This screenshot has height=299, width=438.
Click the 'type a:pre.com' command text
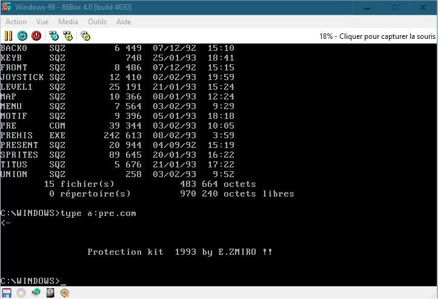[98, 213]
